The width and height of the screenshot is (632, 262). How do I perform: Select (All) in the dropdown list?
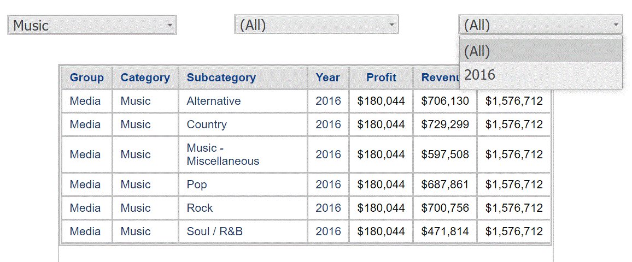pos(541,51)
